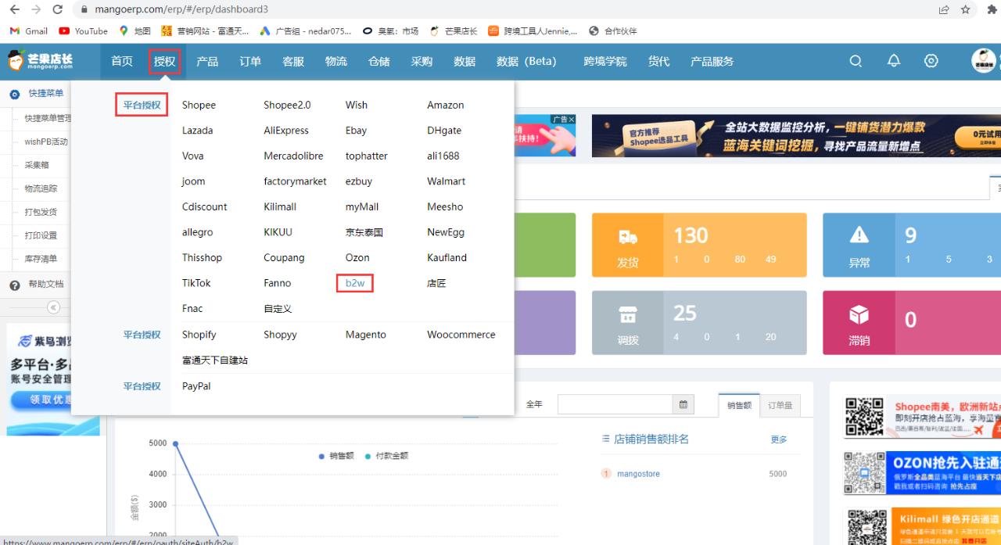
Task: Open the global search magnifier icon
Action: 856,60
